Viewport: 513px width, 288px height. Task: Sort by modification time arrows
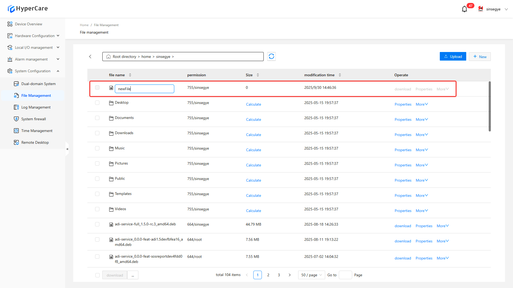pos(340,75)
